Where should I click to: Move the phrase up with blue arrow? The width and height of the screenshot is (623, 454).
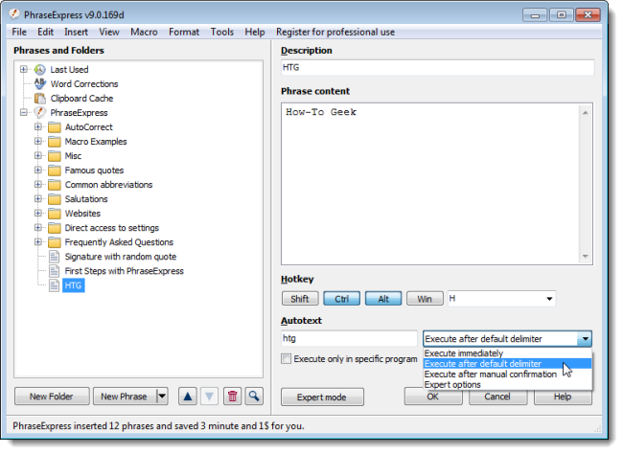tap(188, 397)
